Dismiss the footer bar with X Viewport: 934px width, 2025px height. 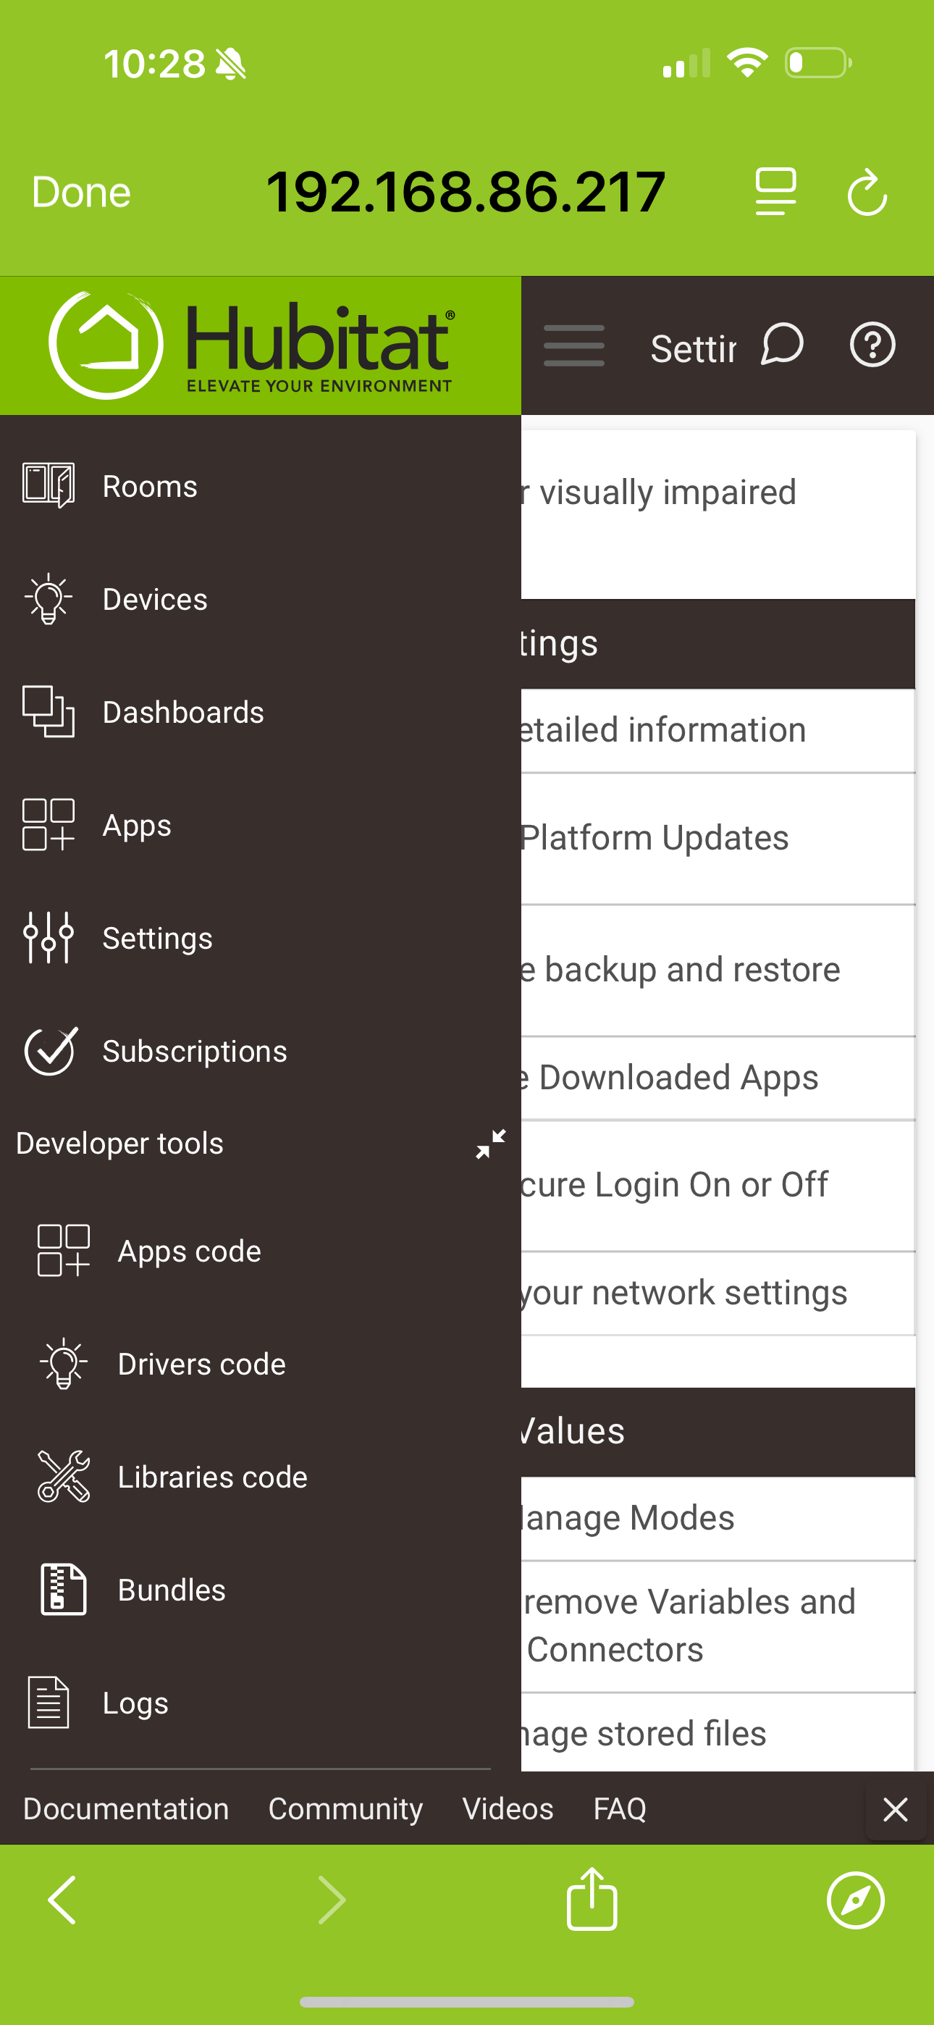tap(895, 1810)
